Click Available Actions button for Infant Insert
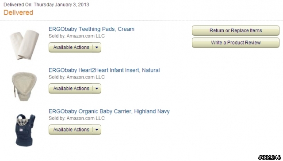Image resolution: width=283 pixels, height=161 pixels. pyautogui.click(x=71, y=88)
